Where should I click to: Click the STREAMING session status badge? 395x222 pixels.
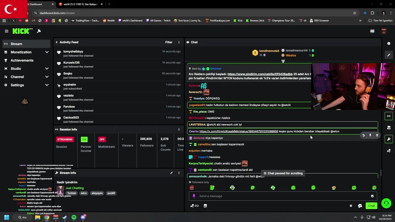[x=65, y=139]
